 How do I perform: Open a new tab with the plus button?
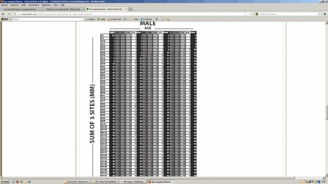pyautogui.click(x=130, y=8)
